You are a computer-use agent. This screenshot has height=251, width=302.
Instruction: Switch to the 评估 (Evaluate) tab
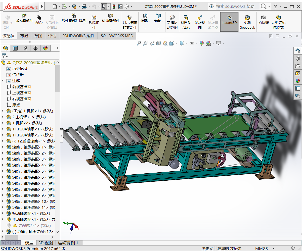pos(52,36)
